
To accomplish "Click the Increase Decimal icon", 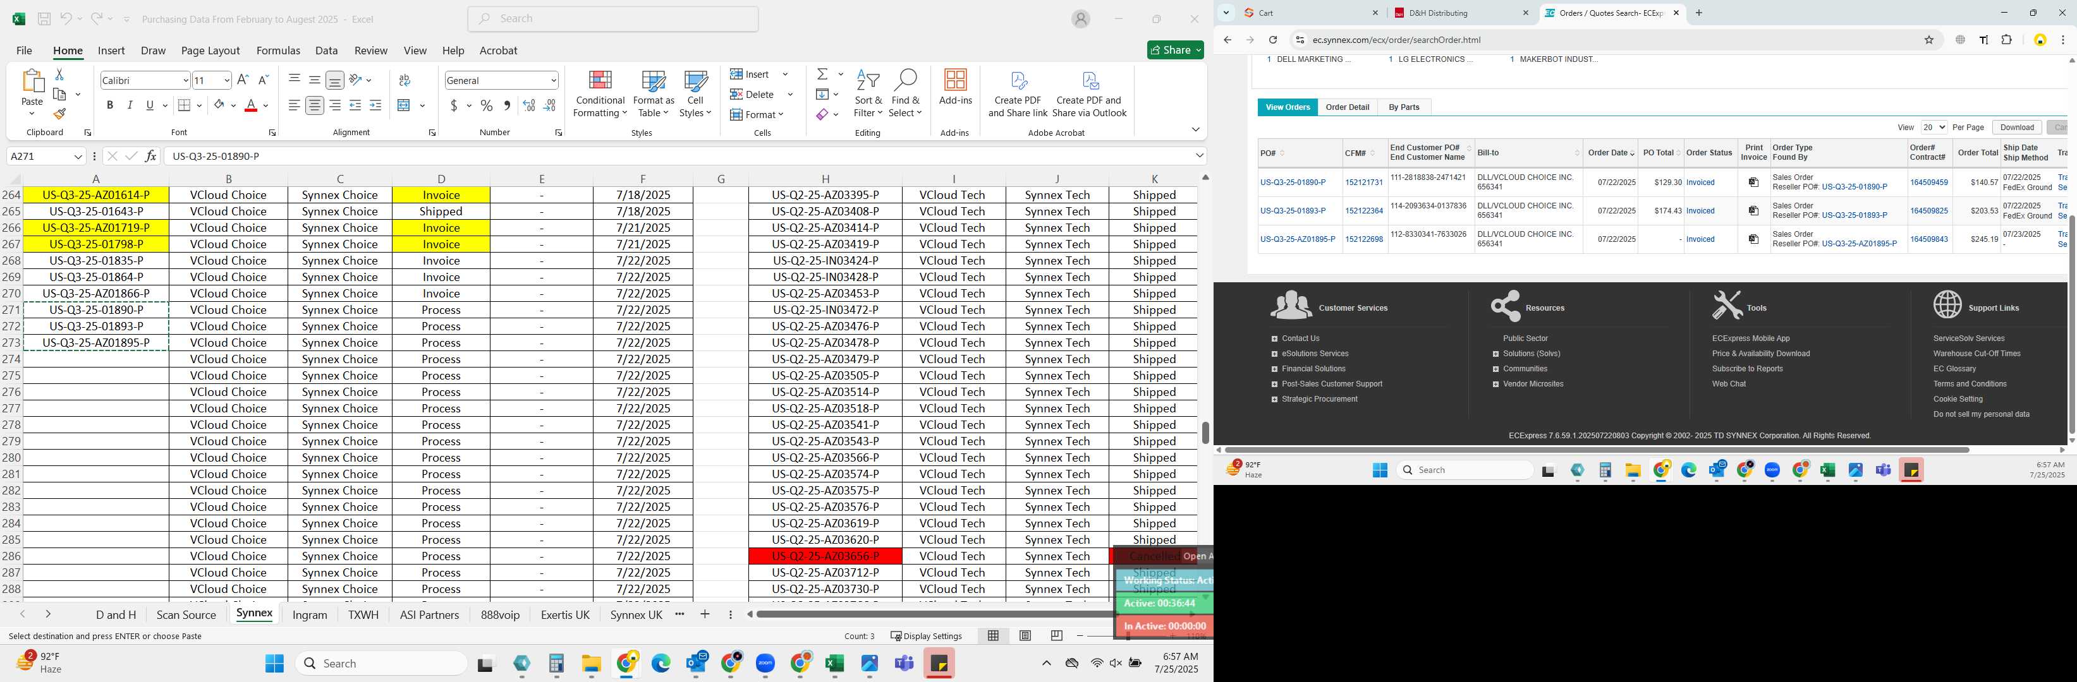I will point(529,105).
